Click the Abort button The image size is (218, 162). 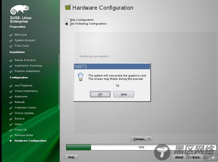[179, 157]
